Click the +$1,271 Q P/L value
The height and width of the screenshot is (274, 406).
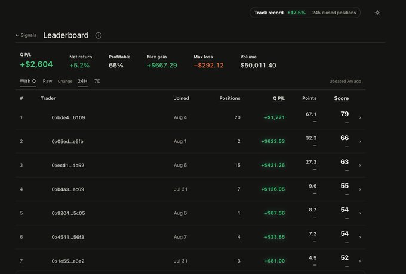click(275, 117)
